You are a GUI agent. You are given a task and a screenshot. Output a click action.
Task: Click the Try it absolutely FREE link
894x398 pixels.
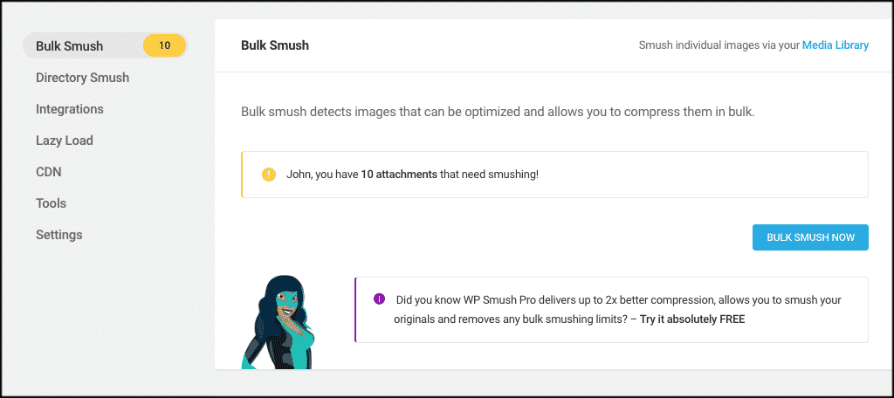(x=692, y=319)
